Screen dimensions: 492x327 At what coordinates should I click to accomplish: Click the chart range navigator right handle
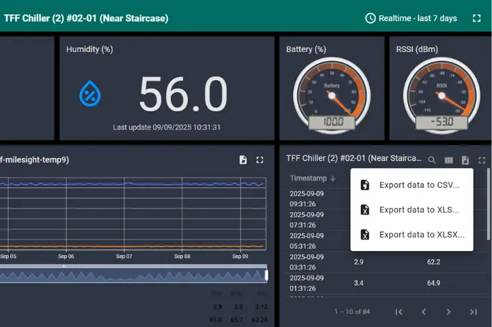(x=266, y=275)
